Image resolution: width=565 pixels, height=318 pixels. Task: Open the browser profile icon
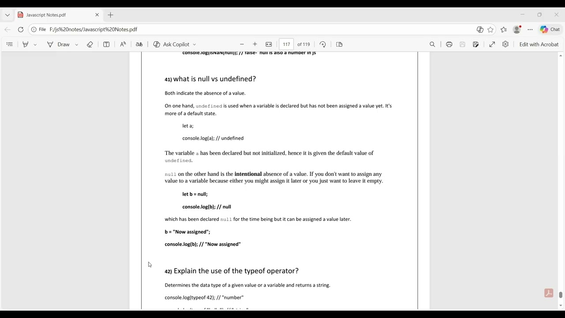tap(517, 30)
